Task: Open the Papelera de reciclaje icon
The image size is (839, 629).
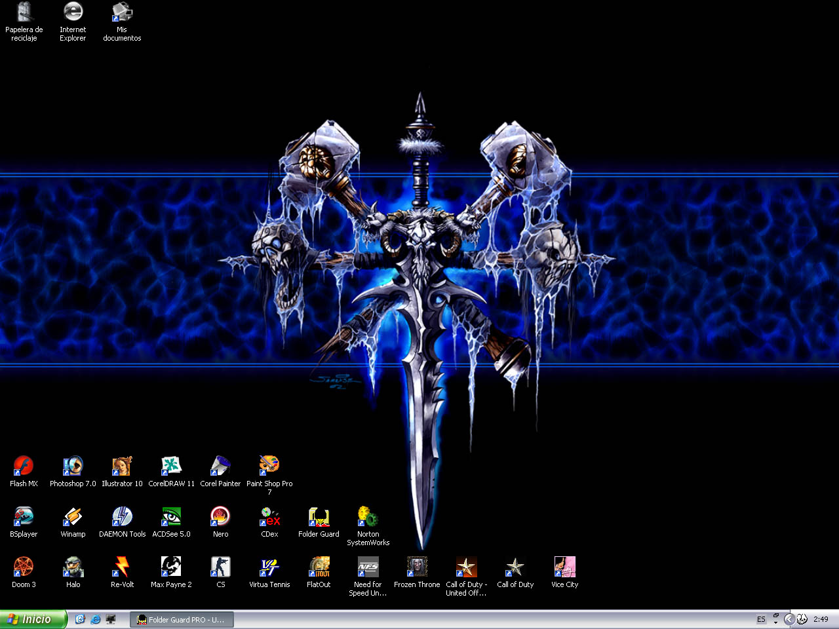Action: pos(24,22)
